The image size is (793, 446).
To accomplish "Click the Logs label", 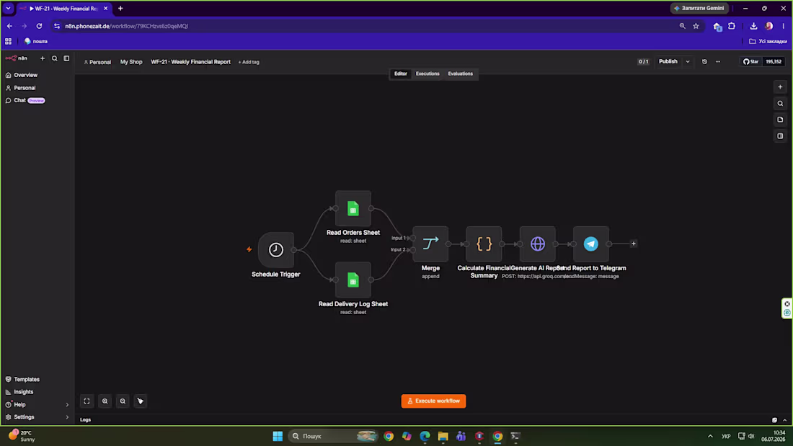I will coord(86,420).
